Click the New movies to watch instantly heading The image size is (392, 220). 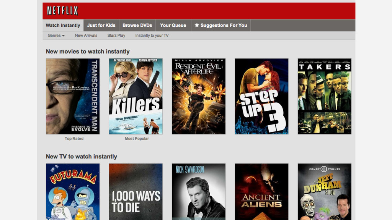coord(88,52)
